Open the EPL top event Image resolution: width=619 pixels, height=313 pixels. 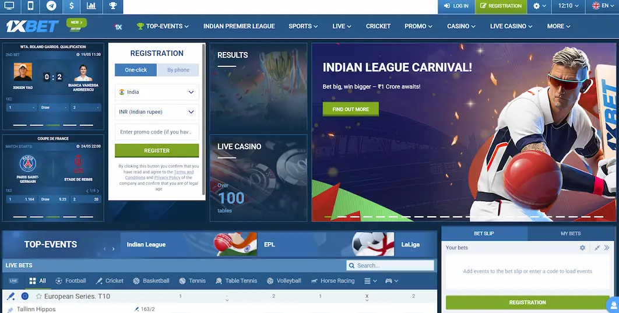[326, 244]
